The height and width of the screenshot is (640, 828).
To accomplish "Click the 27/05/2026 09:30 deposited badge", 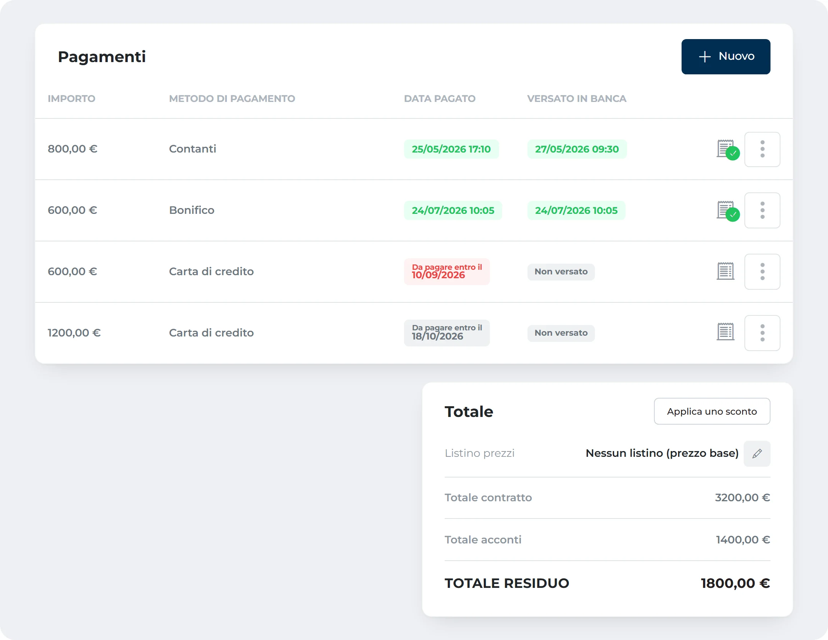I will pyautogui.click(x=577, y=149).
